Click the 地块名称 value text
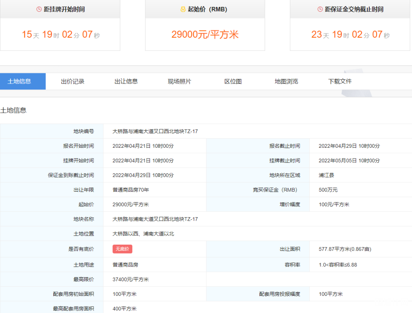Viewport: 412px width, 313px height. coord(155,219)
